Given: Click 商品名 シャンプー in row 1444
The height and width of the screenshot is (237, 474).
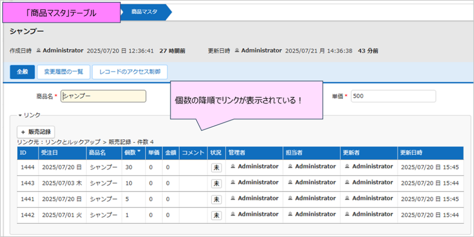Looking at the screenshot, I should coord(104,167).
